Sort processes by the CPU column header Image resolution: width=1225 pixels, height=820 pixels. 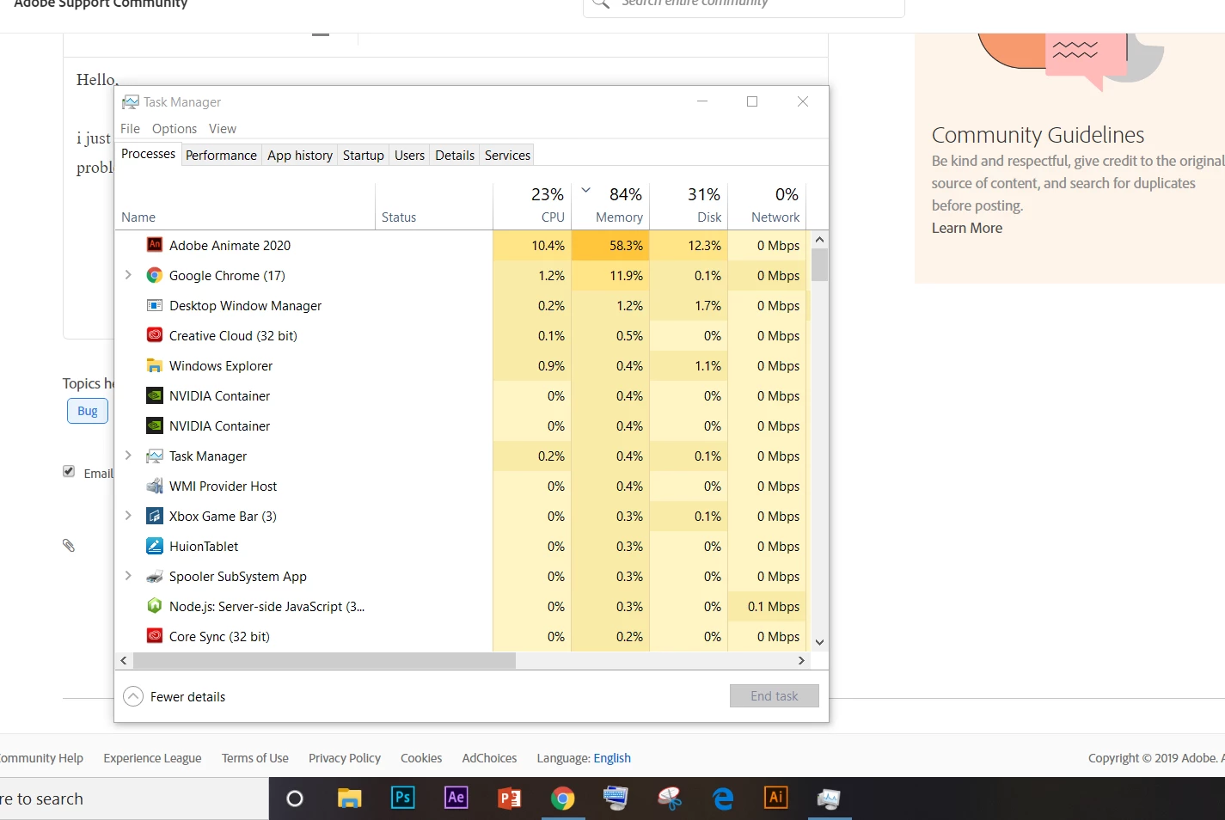point(532,205)
